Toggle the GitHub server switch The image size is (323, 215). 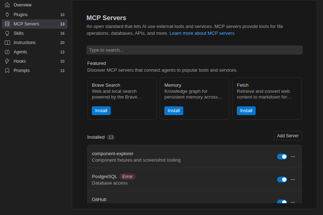[x=282, y=201]
